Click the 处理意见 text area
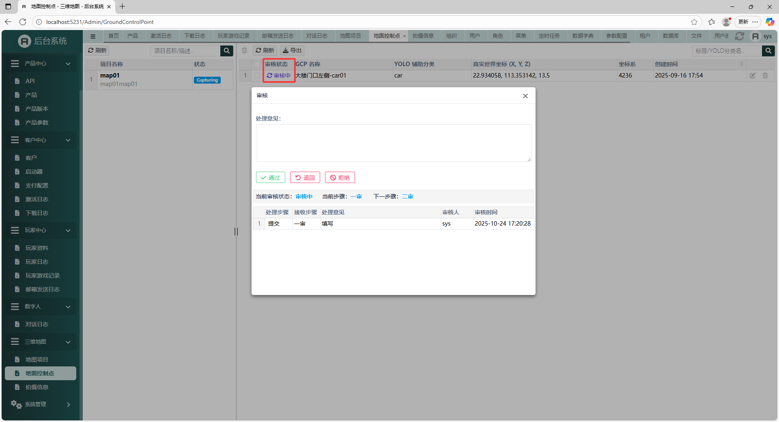779x422 pixels. click(393, 143)
